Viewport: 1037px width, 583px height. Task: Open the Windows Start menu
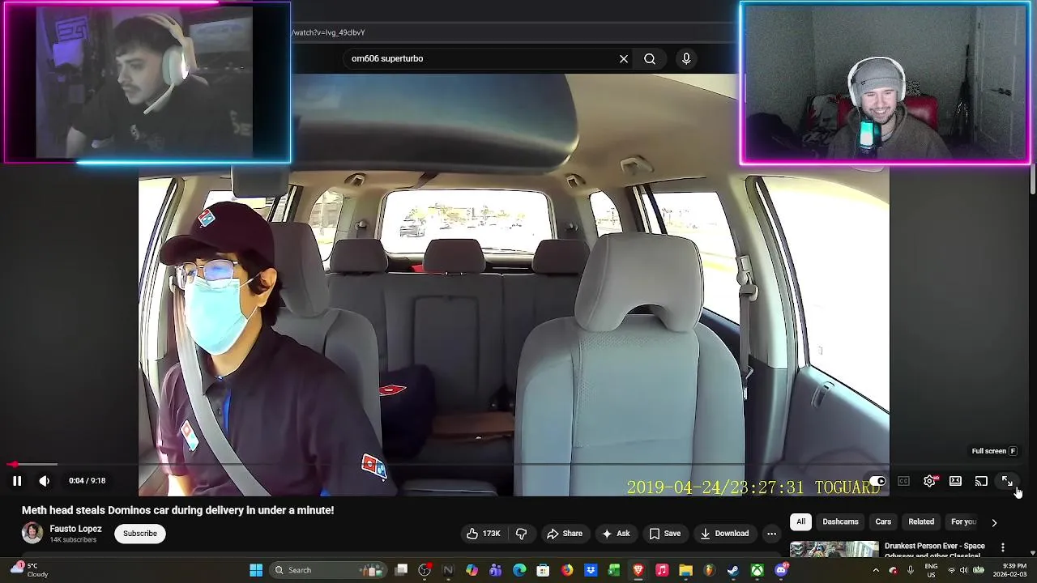point(256,570)
